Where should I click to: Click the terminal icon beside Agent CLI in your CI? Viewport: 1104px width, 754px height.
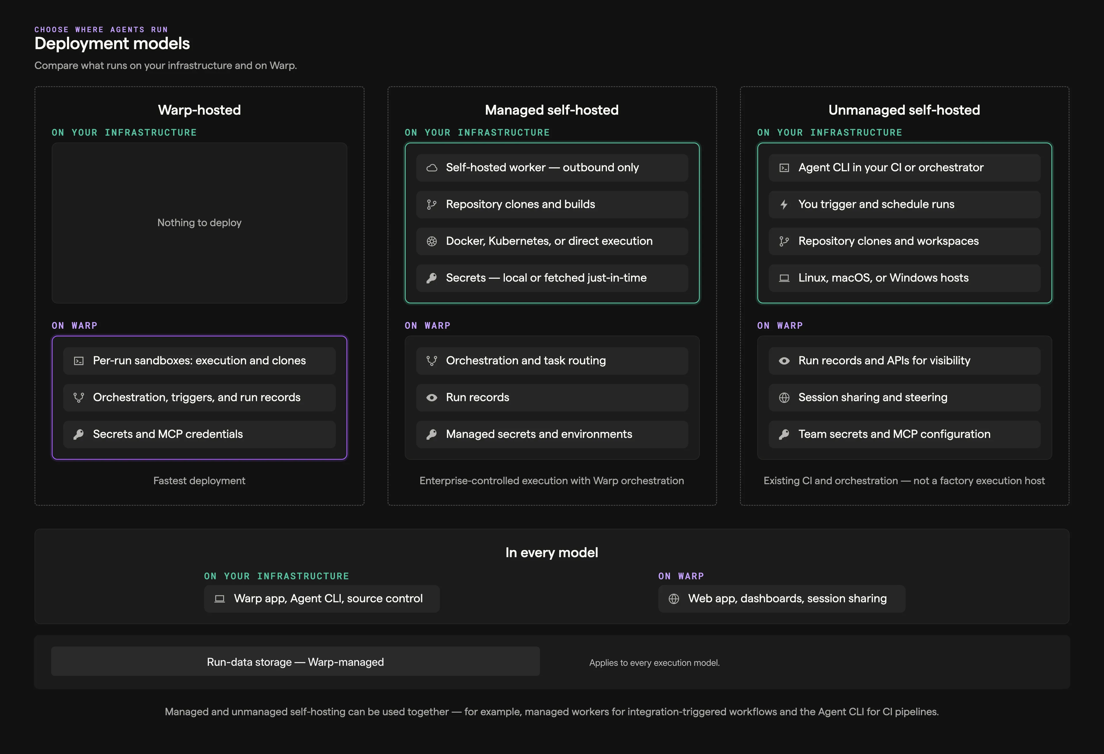[x=784, y=168]
